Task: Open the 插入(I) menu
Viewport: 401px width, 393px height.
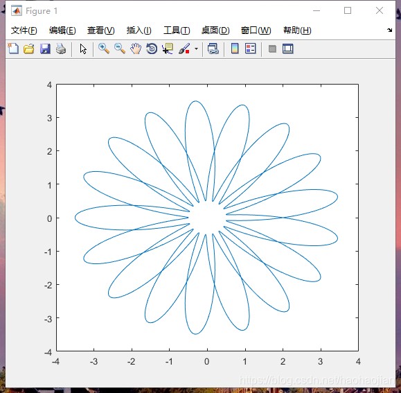Action: point(139,30)
